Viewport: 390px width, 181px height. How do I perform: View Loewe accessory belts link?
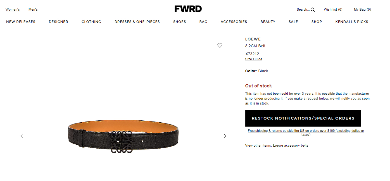click(291, 145)
